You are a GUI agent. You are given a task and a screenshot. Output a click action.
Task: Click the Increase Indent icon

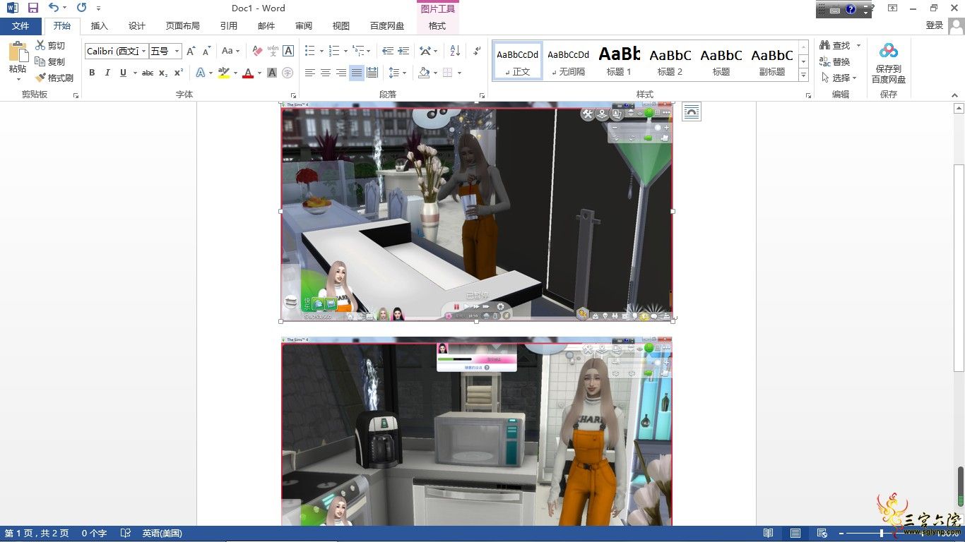[403, 52]
